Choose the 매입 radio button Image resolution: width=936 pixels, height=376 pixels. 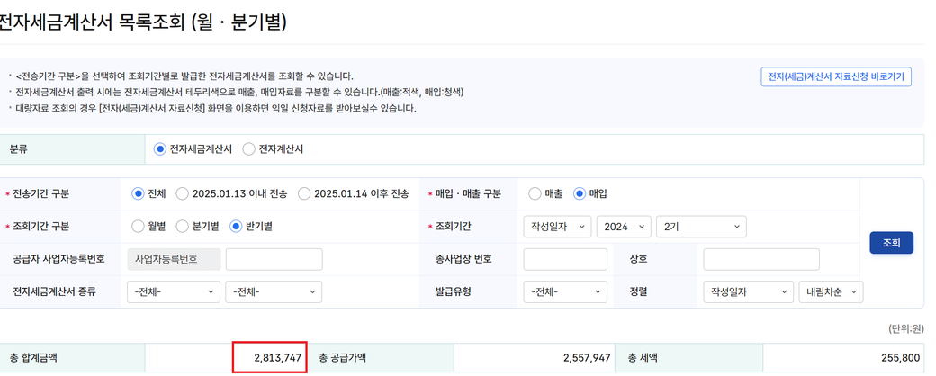[x=580, y=193]
